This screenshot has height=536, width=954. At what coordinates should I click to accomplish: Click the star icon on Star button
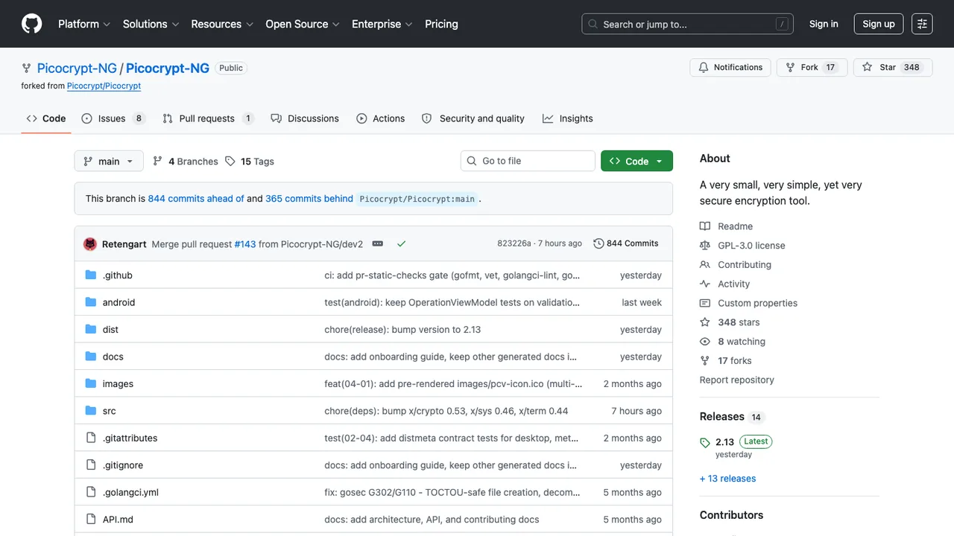coord(868,67)
